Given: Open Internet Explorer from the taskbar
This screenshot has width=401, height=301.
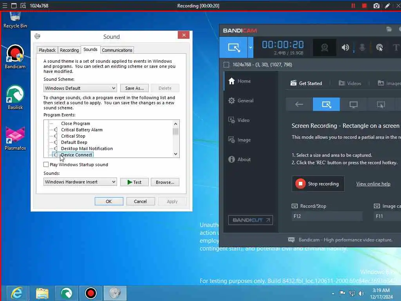Looking at the screenshot, I should tap(17, 293).
